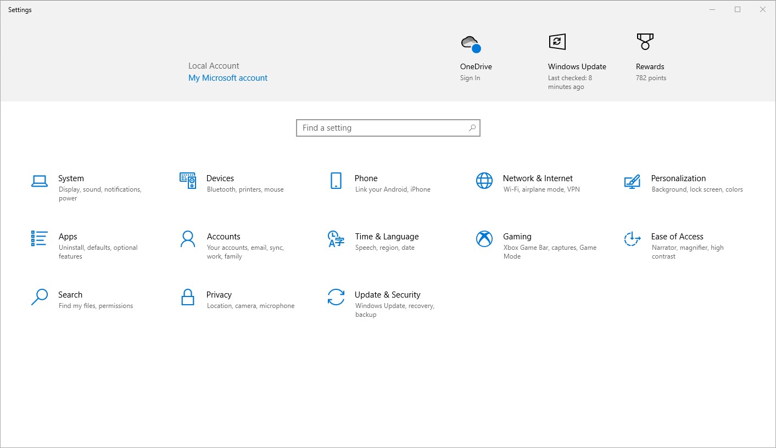Click the Time & Language icon
This screenshot has height=448, width=776.
point(336,239)
